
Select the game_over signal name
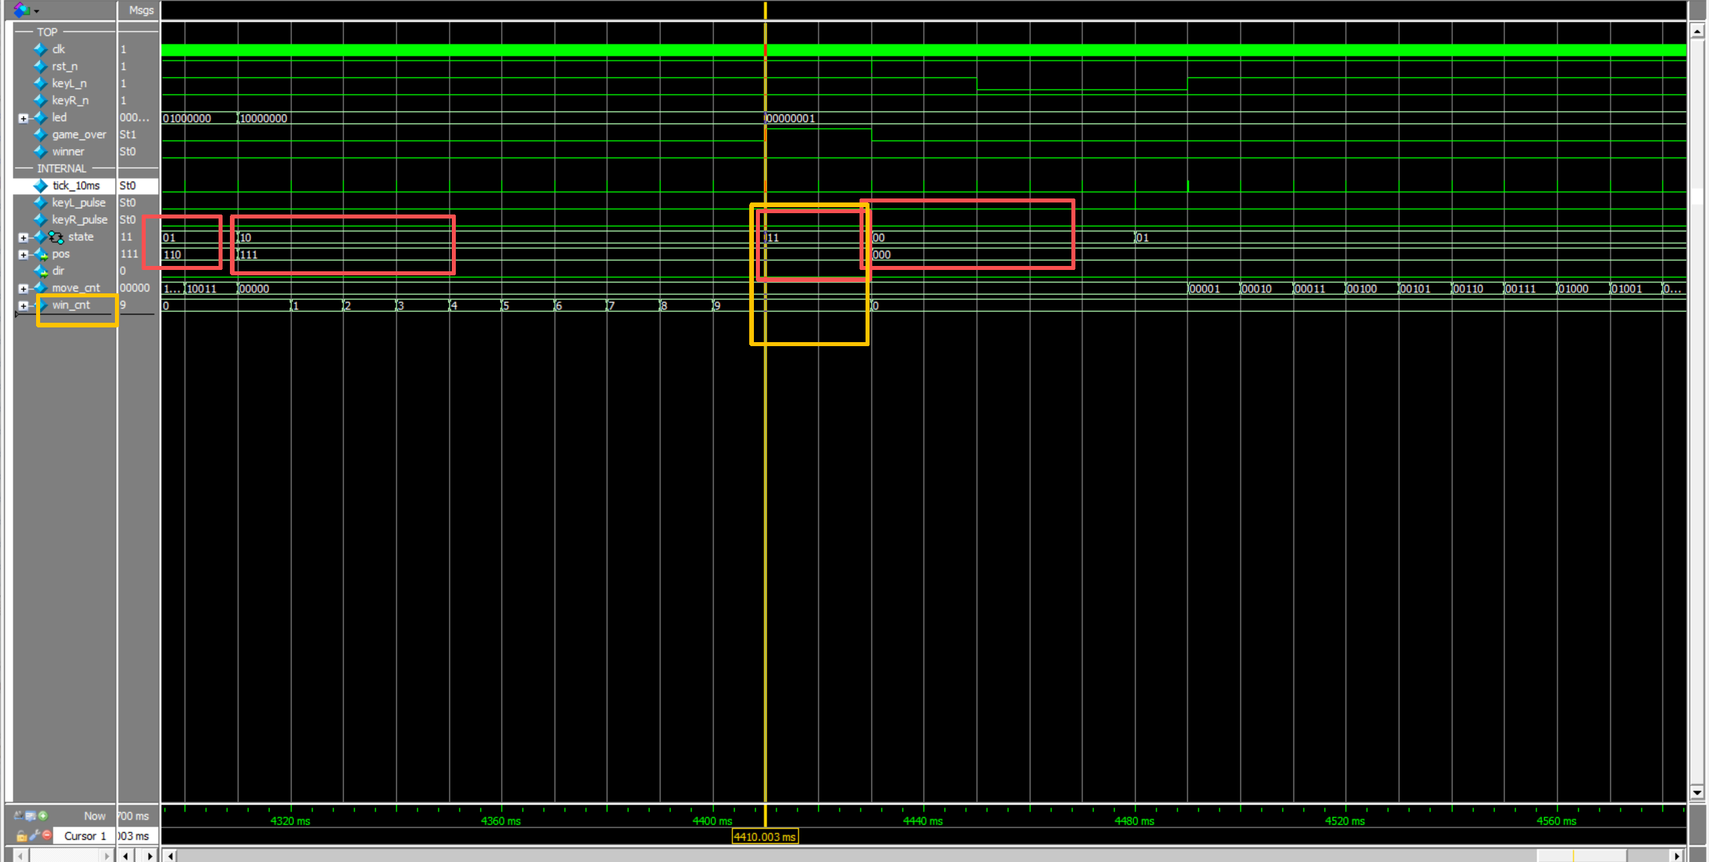(79, 134)
